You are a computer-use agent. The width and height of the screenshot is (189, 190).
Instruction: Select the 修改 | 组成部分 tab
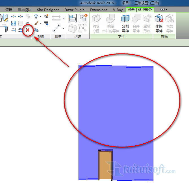pos(140,10)
